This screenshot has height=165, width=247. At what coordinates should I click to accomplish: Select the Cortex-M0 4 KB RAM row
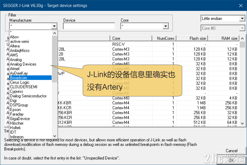[x=122, y=98]
